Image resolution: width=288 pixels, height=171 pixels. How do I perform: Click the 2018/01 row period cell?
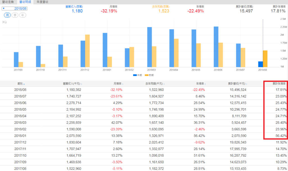tap(20, 136)
